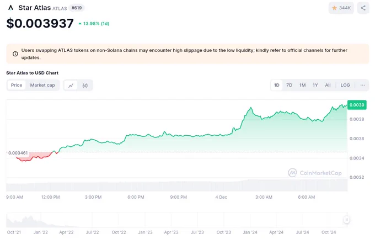Choose the 1D time range
Image resolution: width=375 pixels, height=239 pixels.
click(277, 85)
